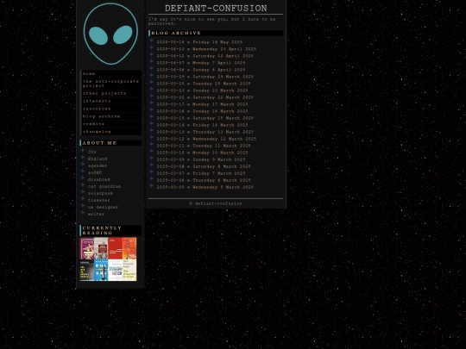
Task: Open post Thursday 13 March 2025
Action: [205, 132]
